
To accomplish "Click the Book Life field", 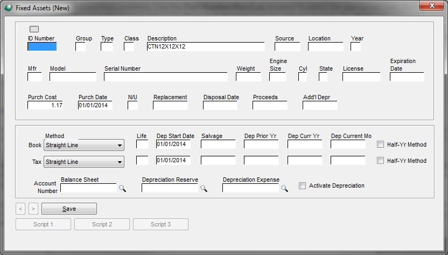I will click(142, 144).
